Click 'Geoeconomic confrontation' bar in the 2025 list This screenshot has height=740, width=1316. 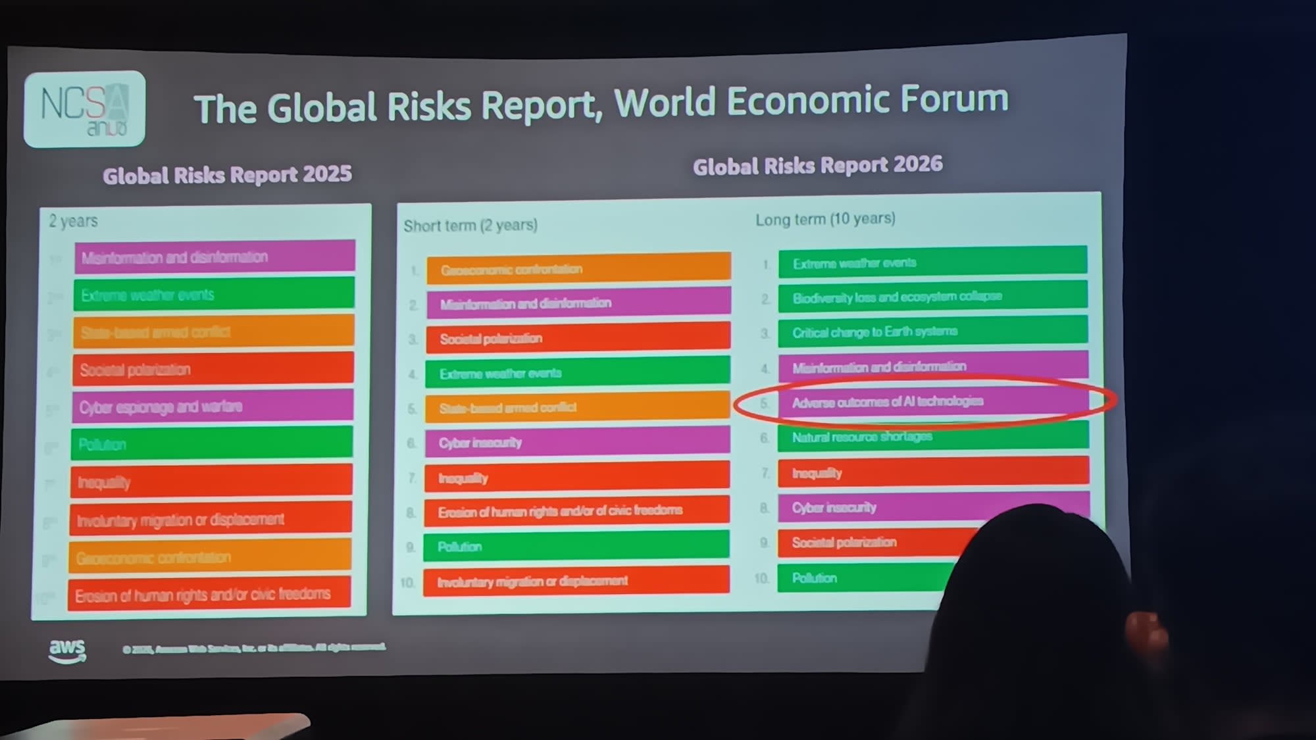[209, 556]
